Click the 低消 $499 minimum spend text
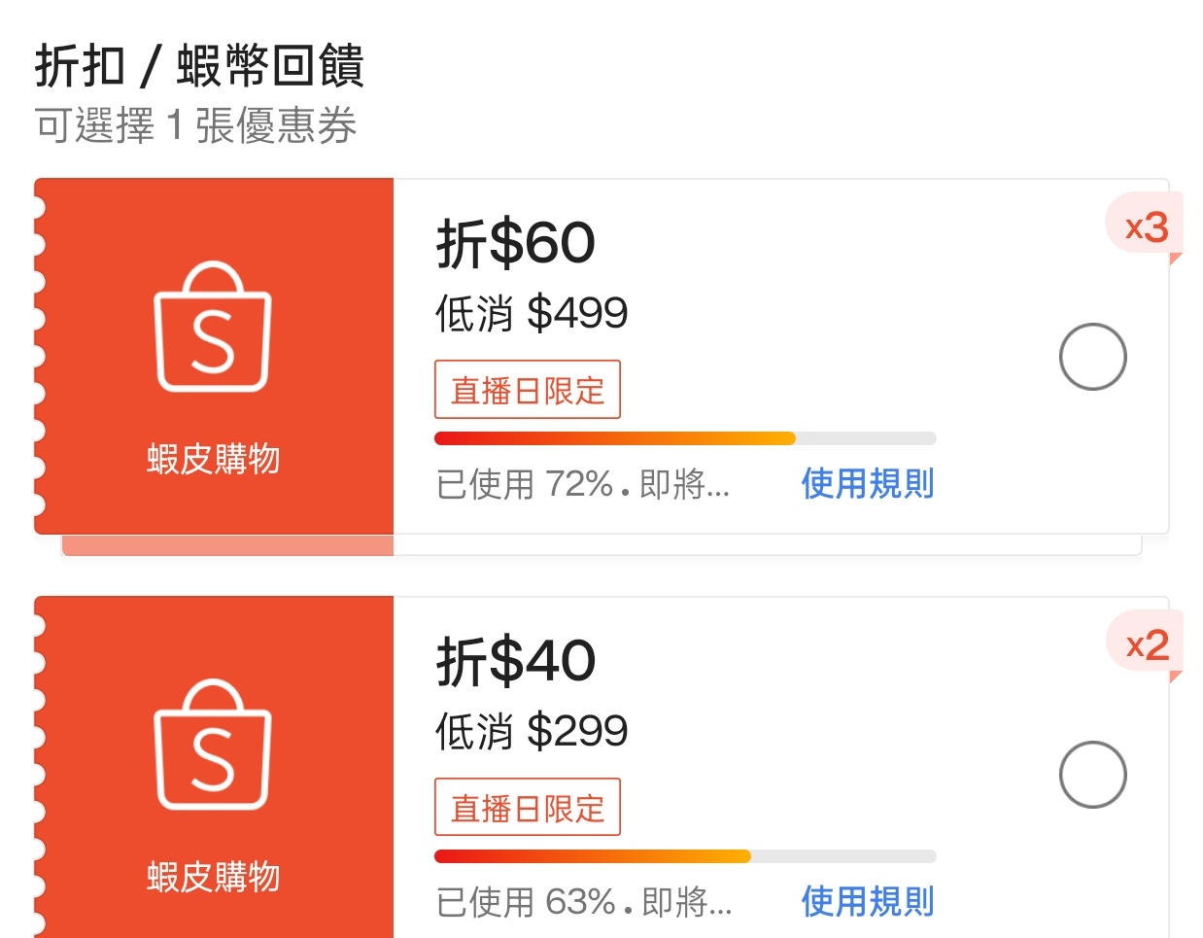Screen dimensions: 1203x938 point(531,313)
